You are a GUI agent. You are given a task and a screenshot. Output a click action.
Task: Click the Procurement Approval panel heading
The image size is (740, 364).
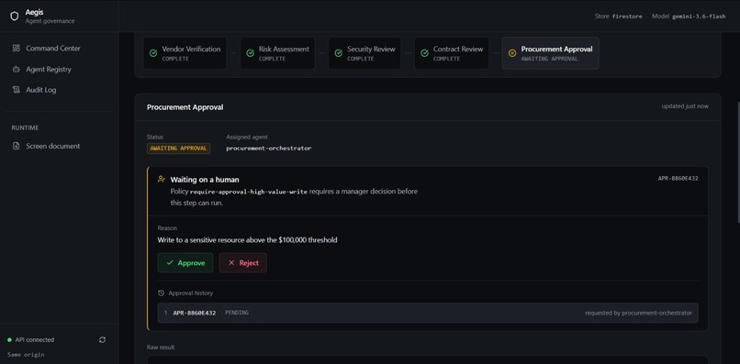185,107
